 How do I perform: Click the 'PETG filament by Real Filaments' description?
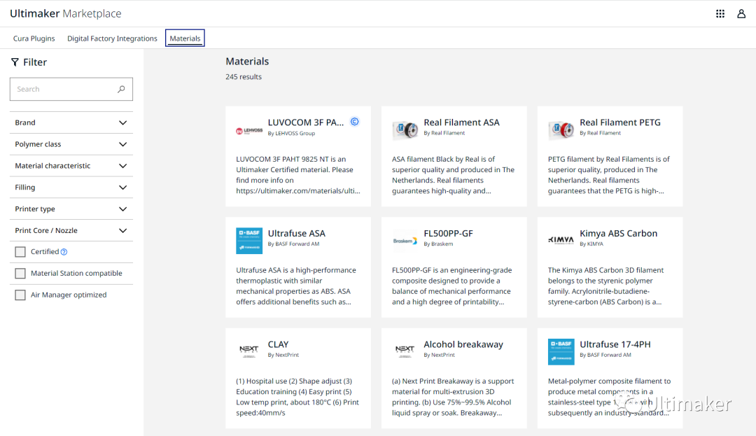pos(609,175)
